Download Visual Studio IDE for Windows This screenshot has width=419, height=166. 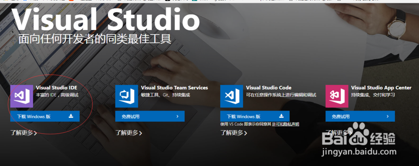click(x=45, y=116)
